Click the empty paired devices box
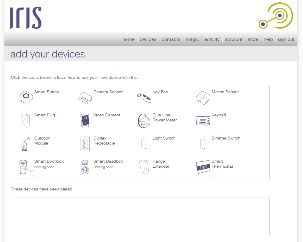The height and width of the screenshot is (242, 303). tap(140, 216)
